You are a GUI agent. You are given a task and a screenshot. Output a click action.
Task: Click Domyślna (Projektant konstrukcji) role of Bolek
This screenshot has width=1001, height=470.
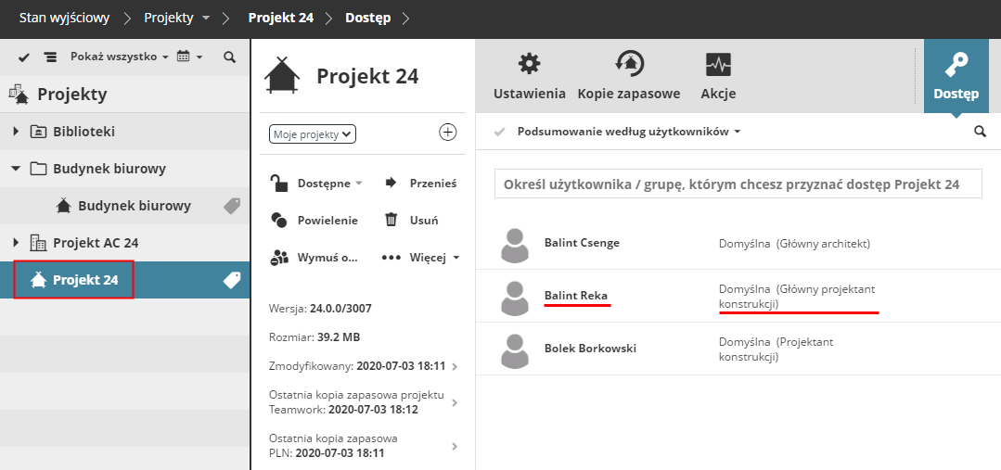point(776,349)
